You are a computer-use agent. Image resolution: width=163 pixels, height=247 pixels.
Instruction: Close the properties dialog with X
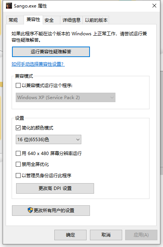(x=154, y=6)
